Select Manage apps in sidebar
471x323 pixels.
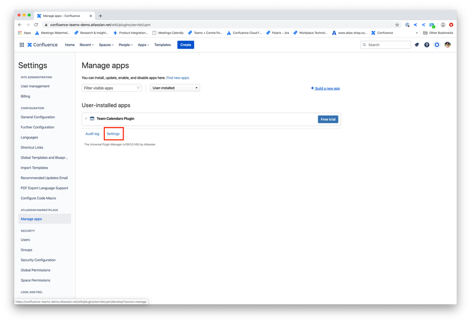click(44, 219)
